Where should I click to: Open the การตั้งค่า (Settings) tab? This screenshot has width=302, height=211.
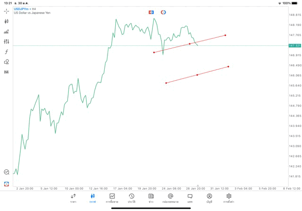pos(229,198)
